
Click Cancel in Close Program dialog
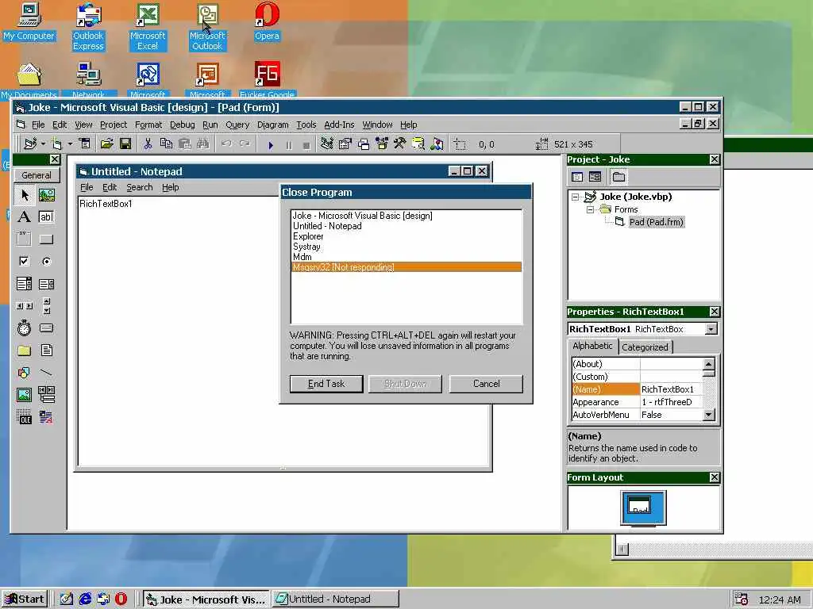tap(487, 384)
